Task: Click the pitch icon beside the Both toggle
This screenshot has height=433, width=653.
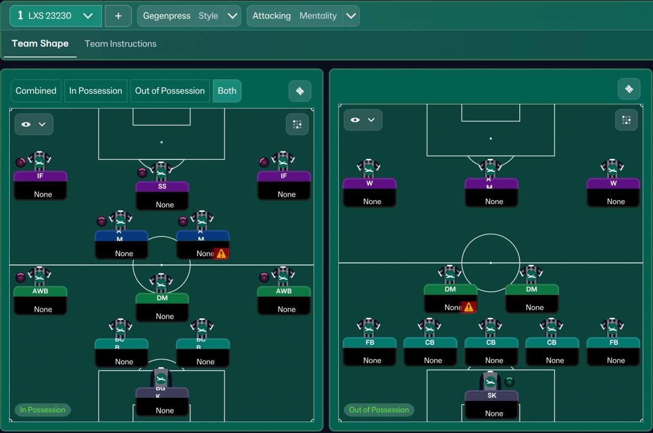Action: (x=300, y=91)
